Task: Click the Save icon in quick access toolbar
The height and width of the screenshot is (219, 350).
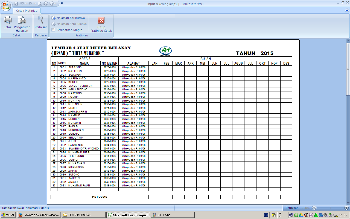Action: (x=16, y=4)
